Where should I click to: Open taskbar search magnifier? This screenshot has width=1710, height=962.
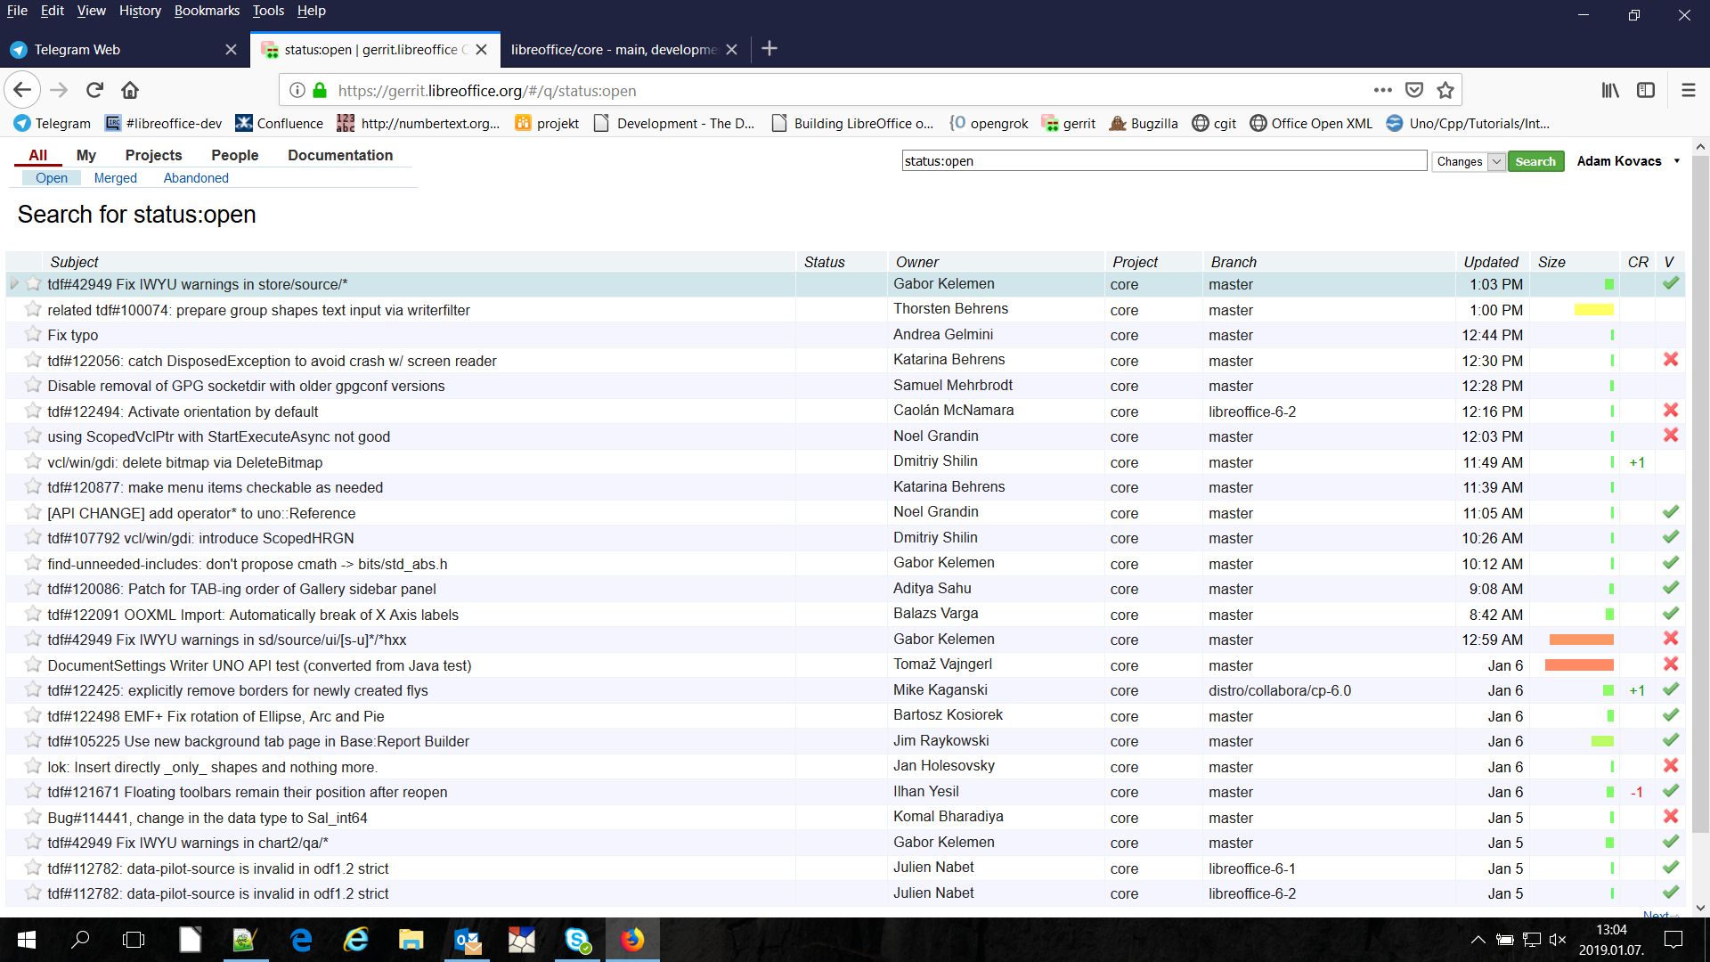point(80,940)
